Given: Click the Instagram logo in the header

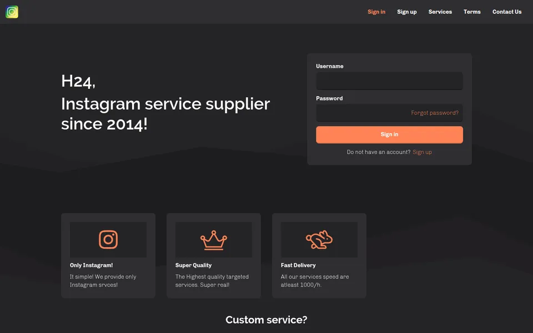Looking at the screenshot, I should (x=12, y=12).
